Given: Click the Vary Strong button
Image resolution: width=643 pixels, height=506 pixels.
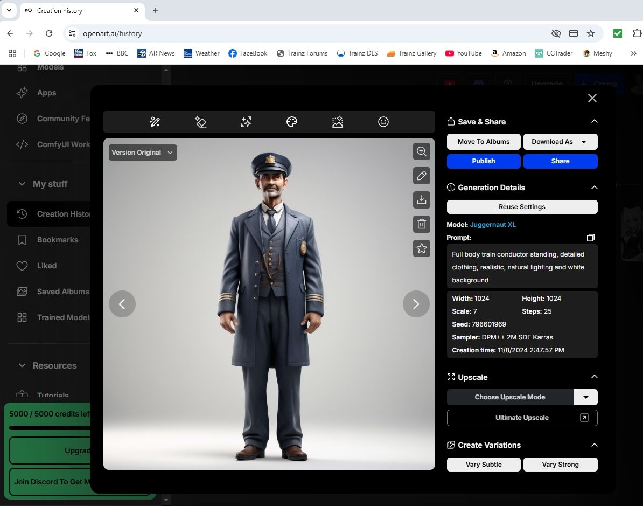Looking at the screenshot, I should pyautogui.click(x=560, y=465).
